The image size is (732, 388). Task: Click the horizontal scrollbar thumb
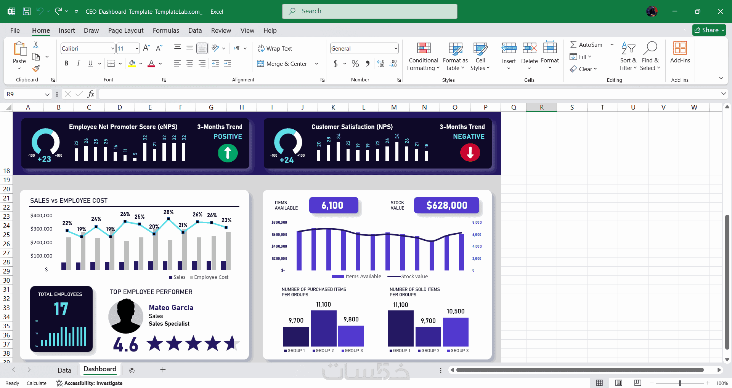pyautogui.click(x=580, y=370)
